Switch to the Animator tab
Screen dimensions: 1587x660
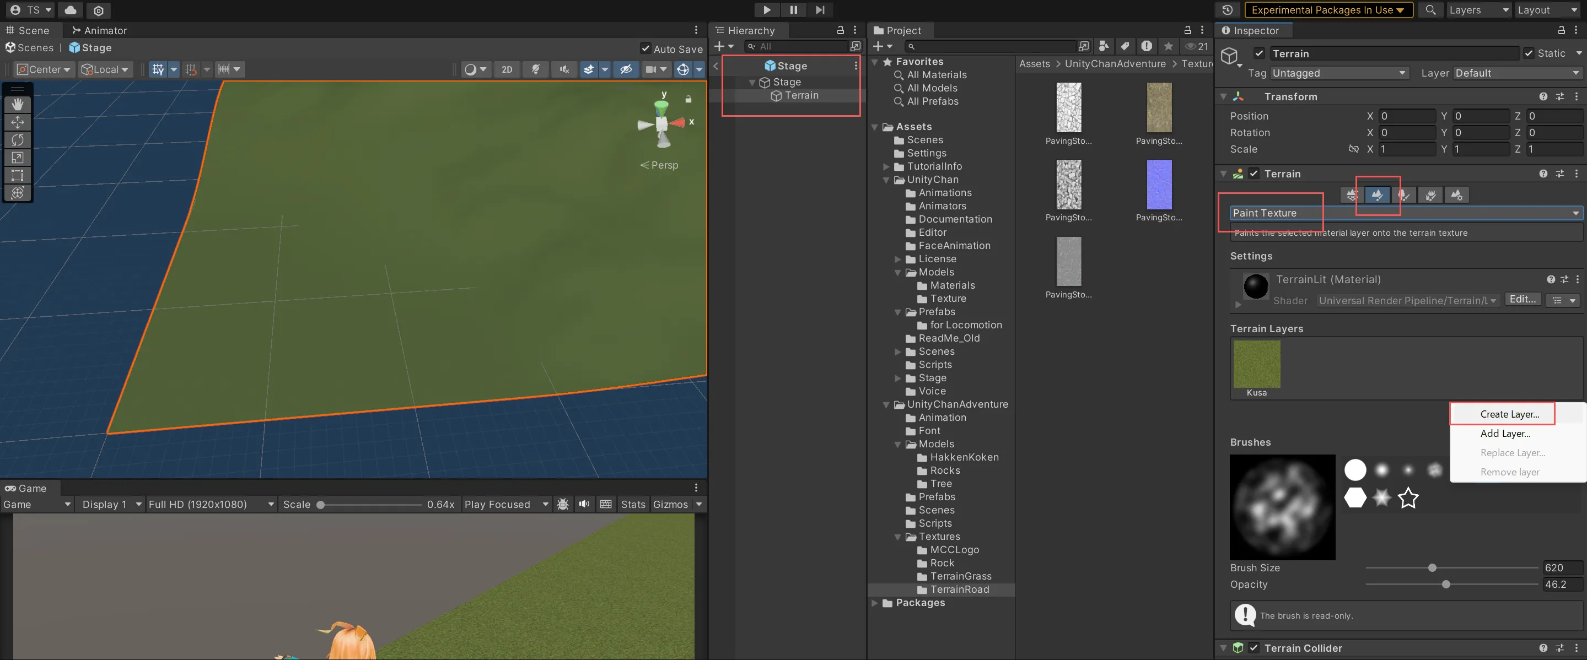[x=100, y=30]
